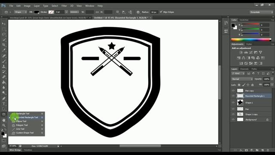The width and height of the screenshot is (275, 155).
Task: Click the Stroke color swatch
Action: click(51, 12)
